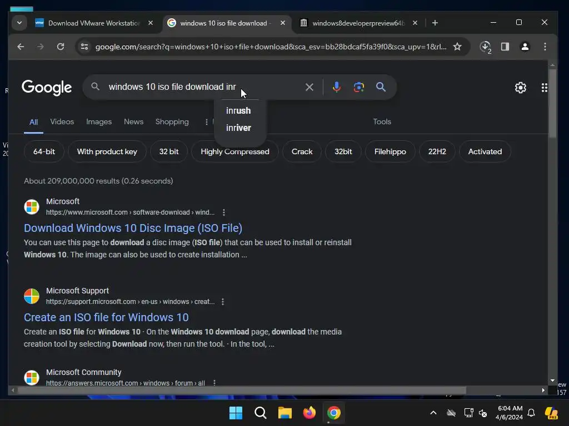Select the 'inriver' suggestion
This screenshot has height=426, width=569.
pyautogui.click(x=238, y=128)
